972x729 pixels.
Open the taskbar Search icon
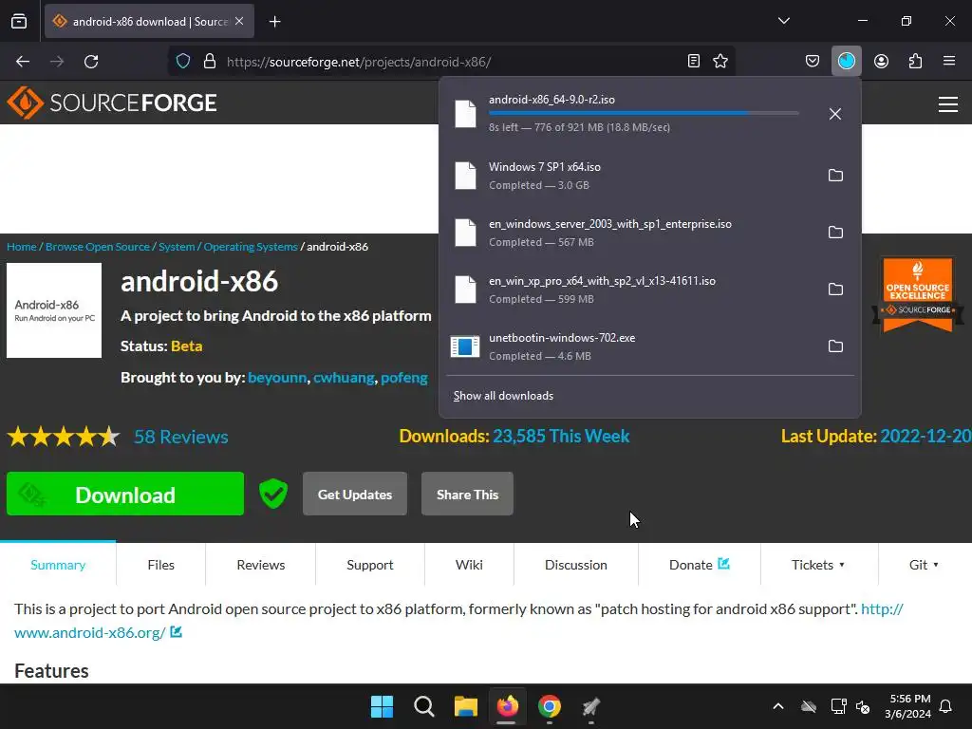pyautogui.click(x=424, y=706)
